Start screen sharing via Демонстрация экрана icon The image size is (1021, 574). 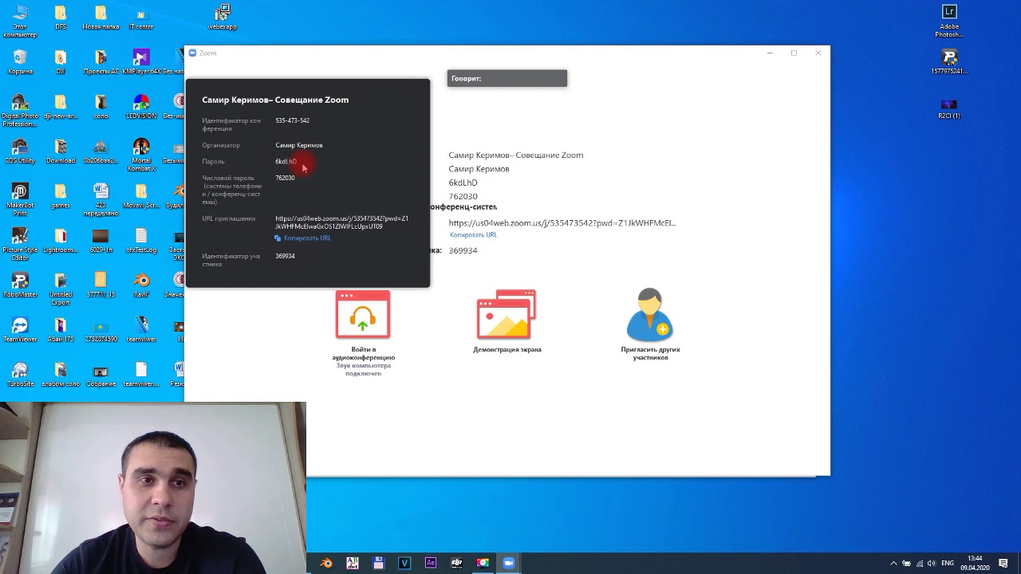pos(507,314)
